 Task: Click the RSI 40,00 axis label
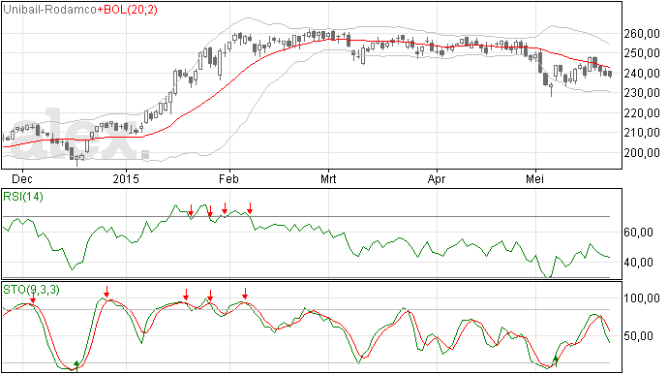638,263
